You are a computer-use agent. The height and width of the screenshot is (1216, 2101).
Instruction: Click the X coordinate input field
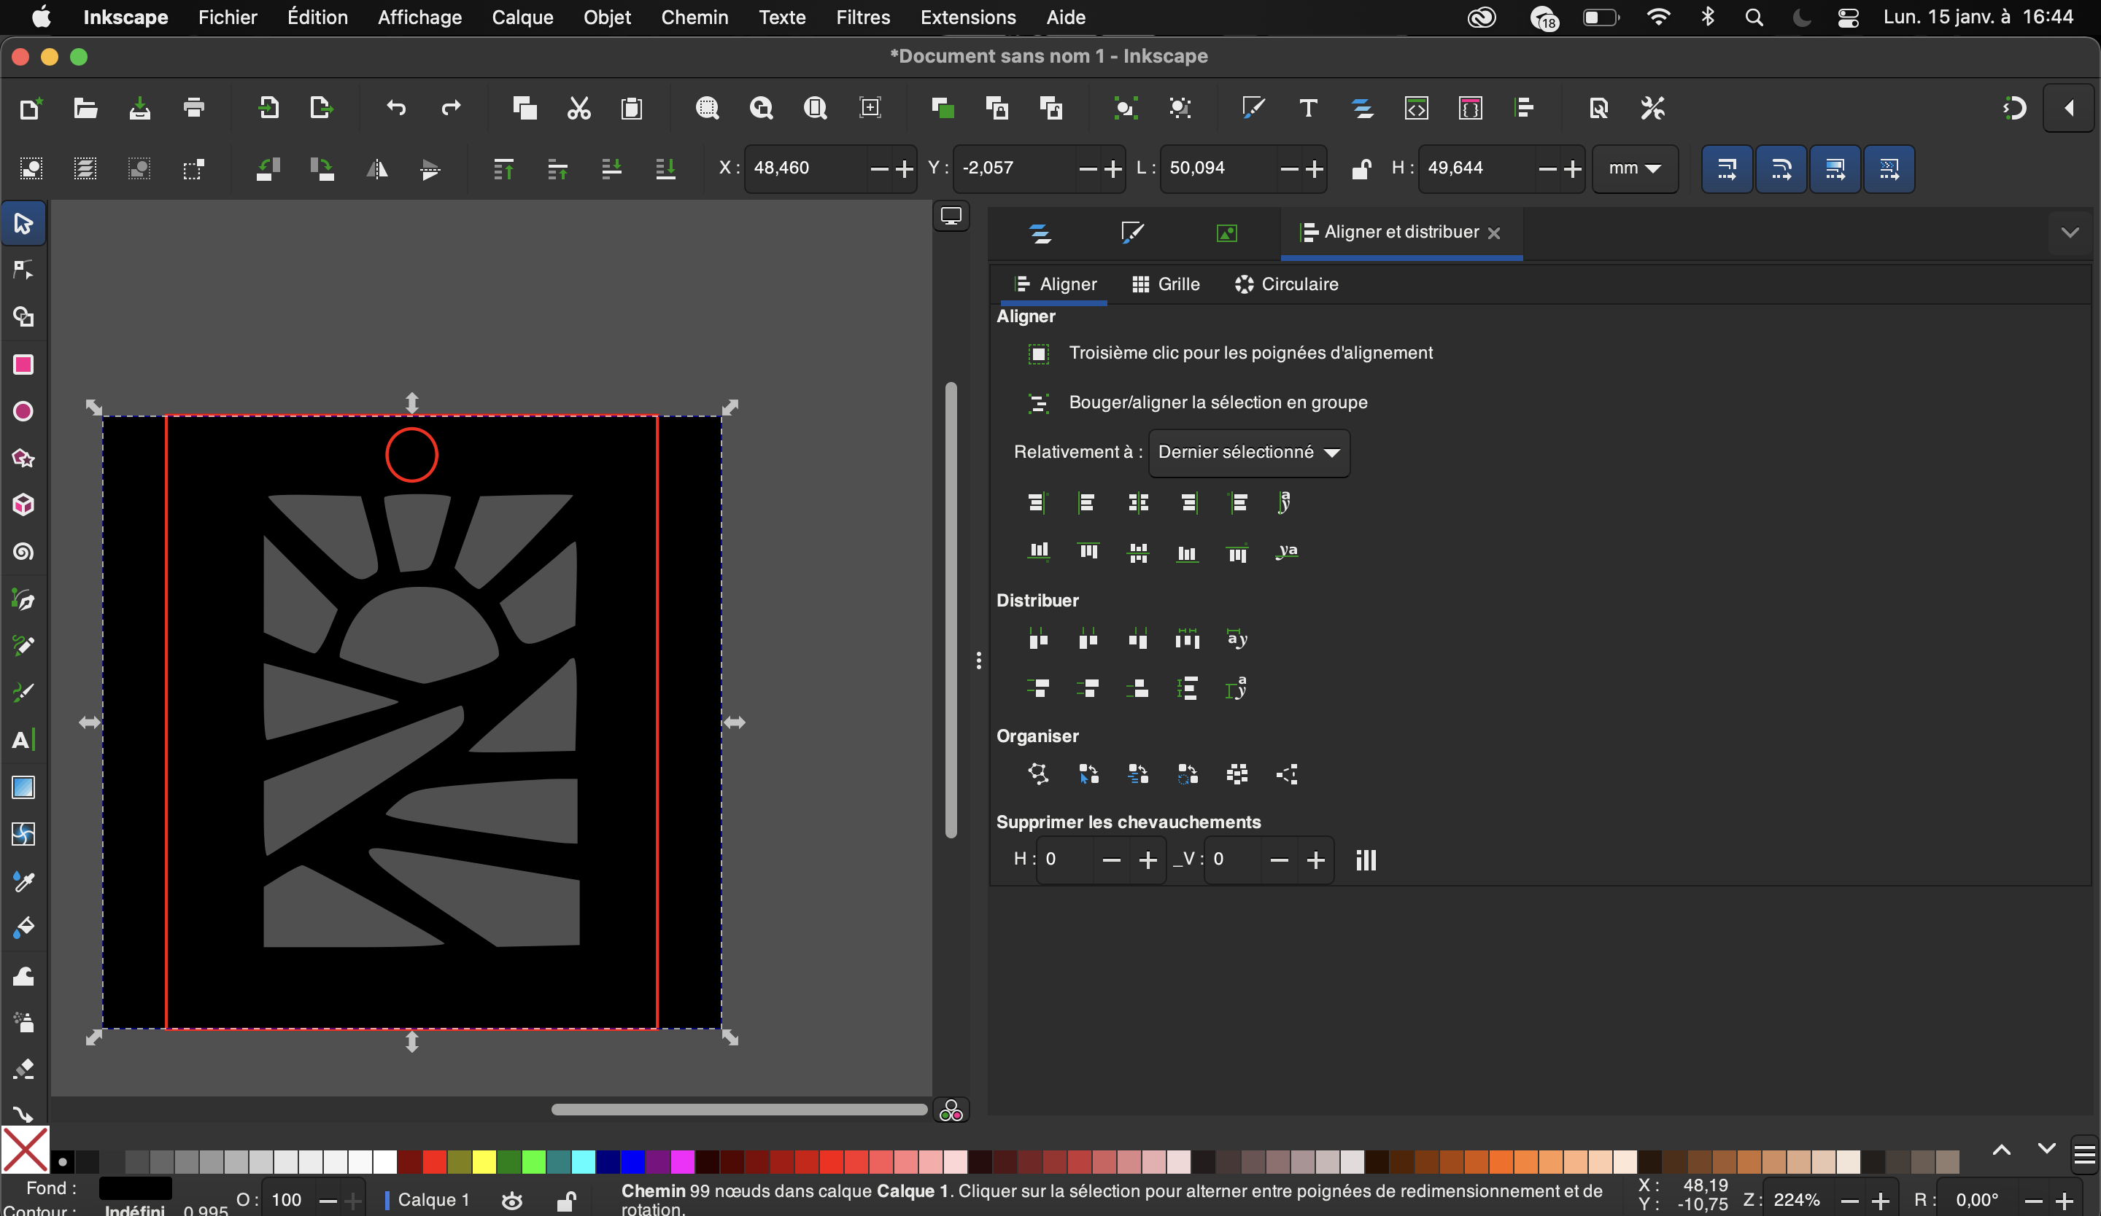pyautogui.click(x=806, y=168)
